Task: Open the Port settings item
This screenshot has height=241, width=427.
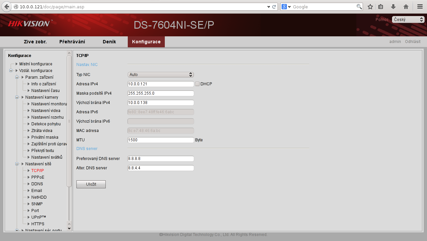Action: (35, 211)
